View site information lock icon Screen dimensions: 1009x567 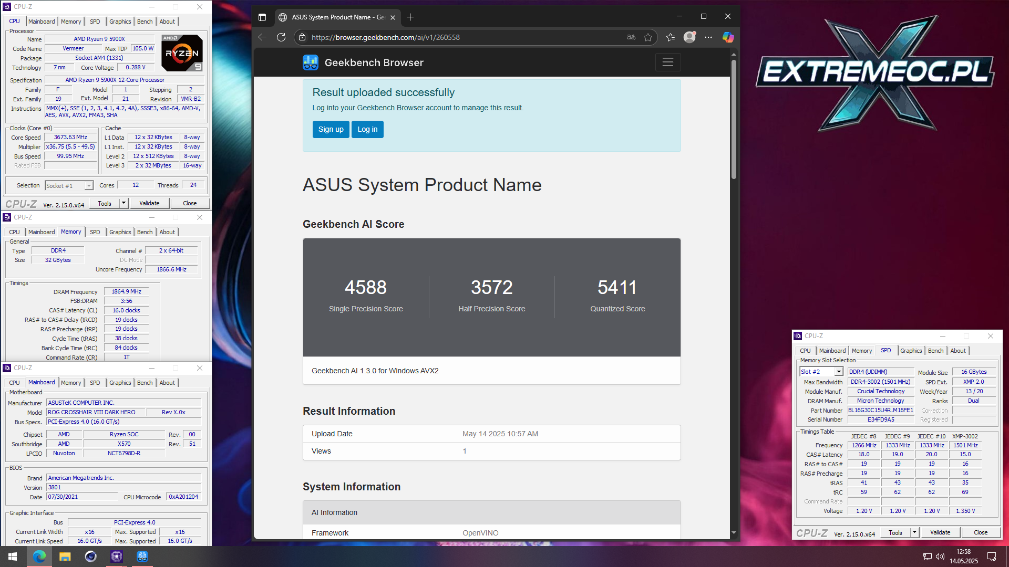302,37
